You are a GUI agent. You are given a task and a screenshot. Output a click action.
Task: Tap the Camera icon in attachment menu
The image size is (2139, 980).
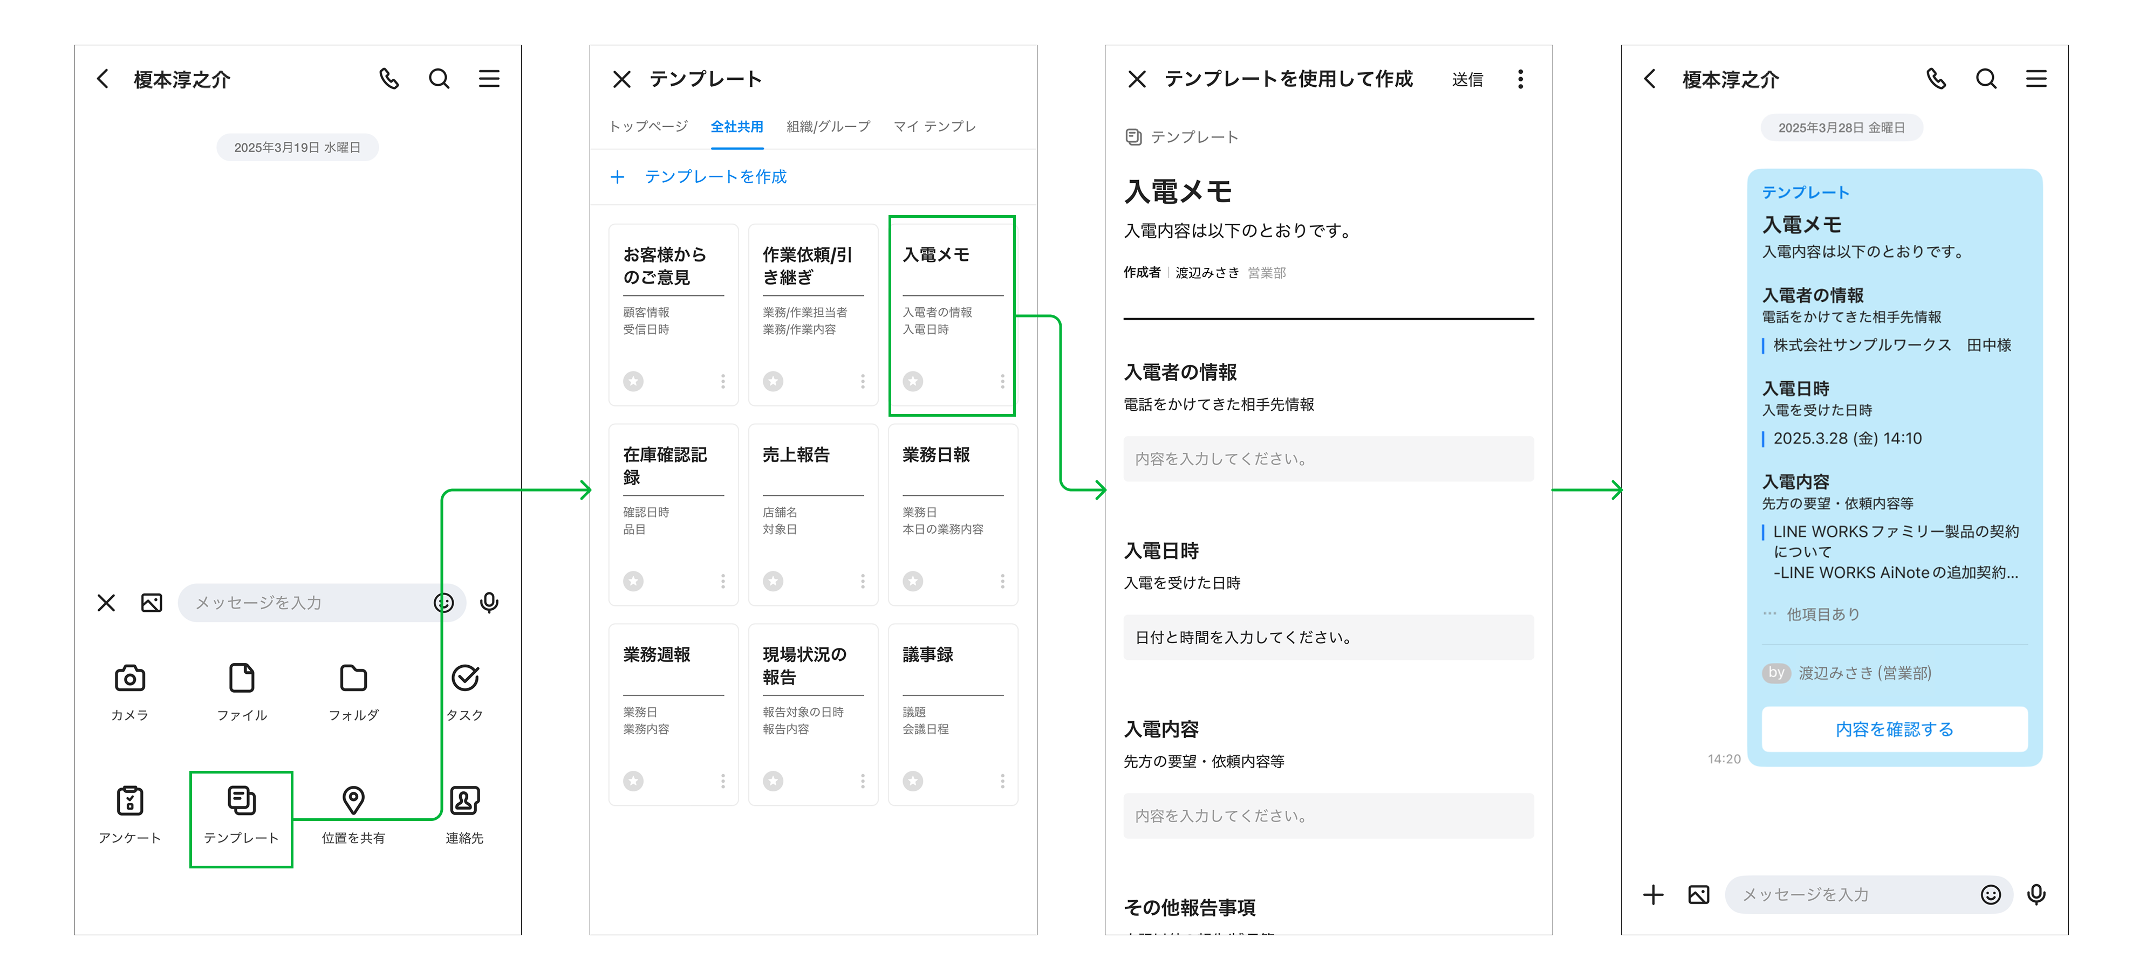coord(129,679)
